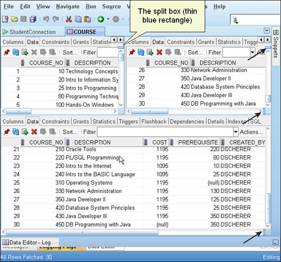Click the Filter text field in bottom pane

click(x=165, y=132)
